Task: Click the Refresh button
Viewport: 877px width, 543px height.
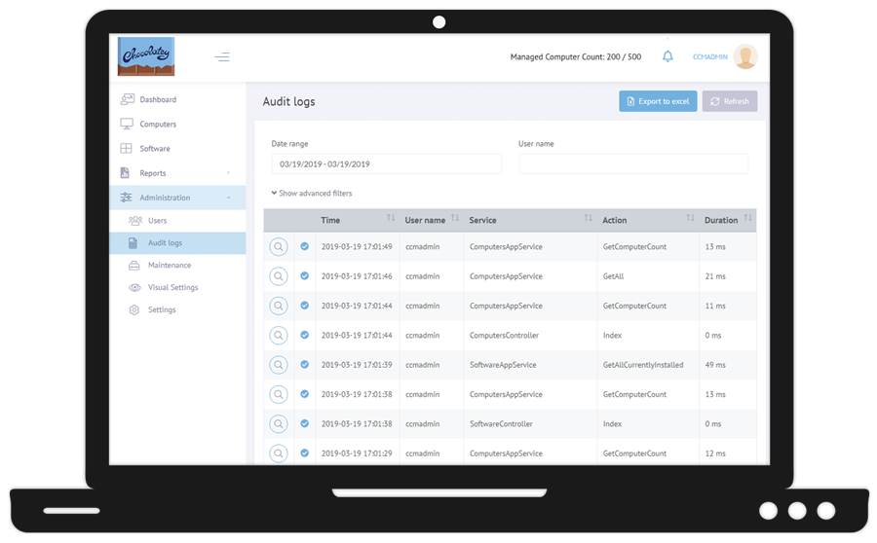Action: pyautogui.click(x=729, y=101)
